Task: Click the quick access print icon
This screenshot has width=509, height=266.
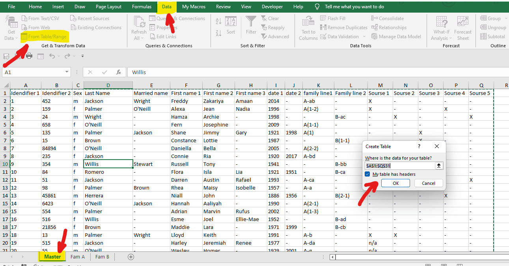Action: [x=29, y=56]
